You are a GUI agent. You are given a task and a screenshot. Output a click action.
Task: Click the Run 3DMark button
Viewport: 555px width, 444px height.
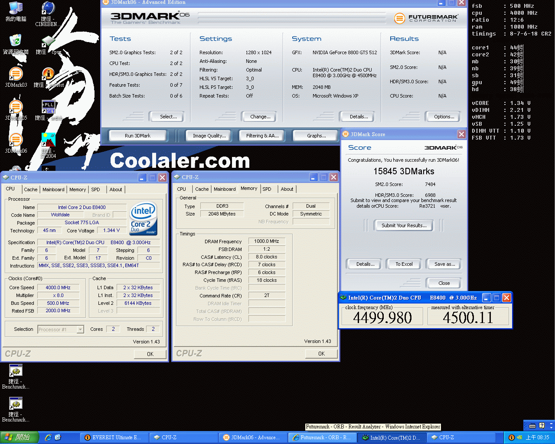(x=137, y=136)
